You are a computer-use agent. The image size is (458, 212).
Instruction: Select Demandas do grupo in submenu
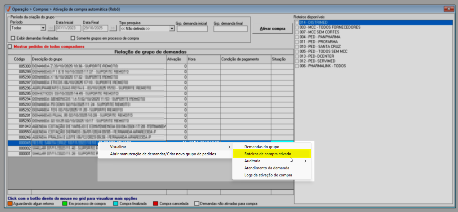click(272, 147)
